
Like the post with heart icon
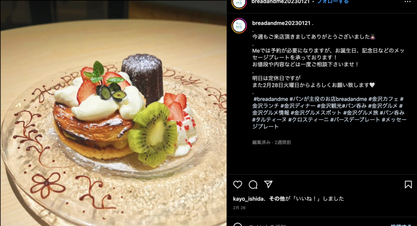237,184
